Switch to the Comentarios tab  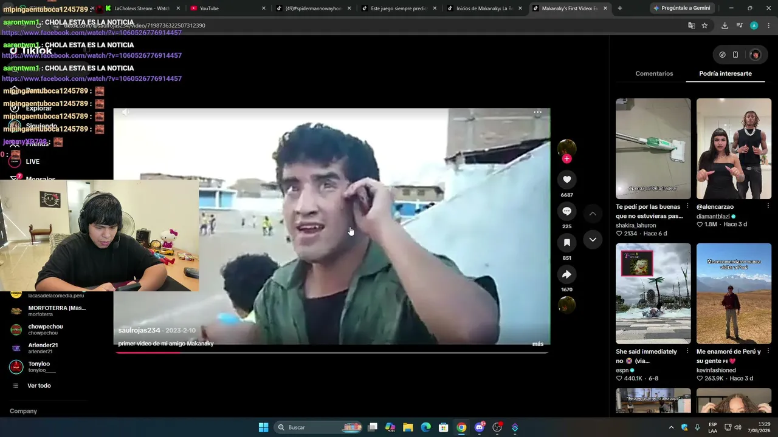click(x=654, y=73)
